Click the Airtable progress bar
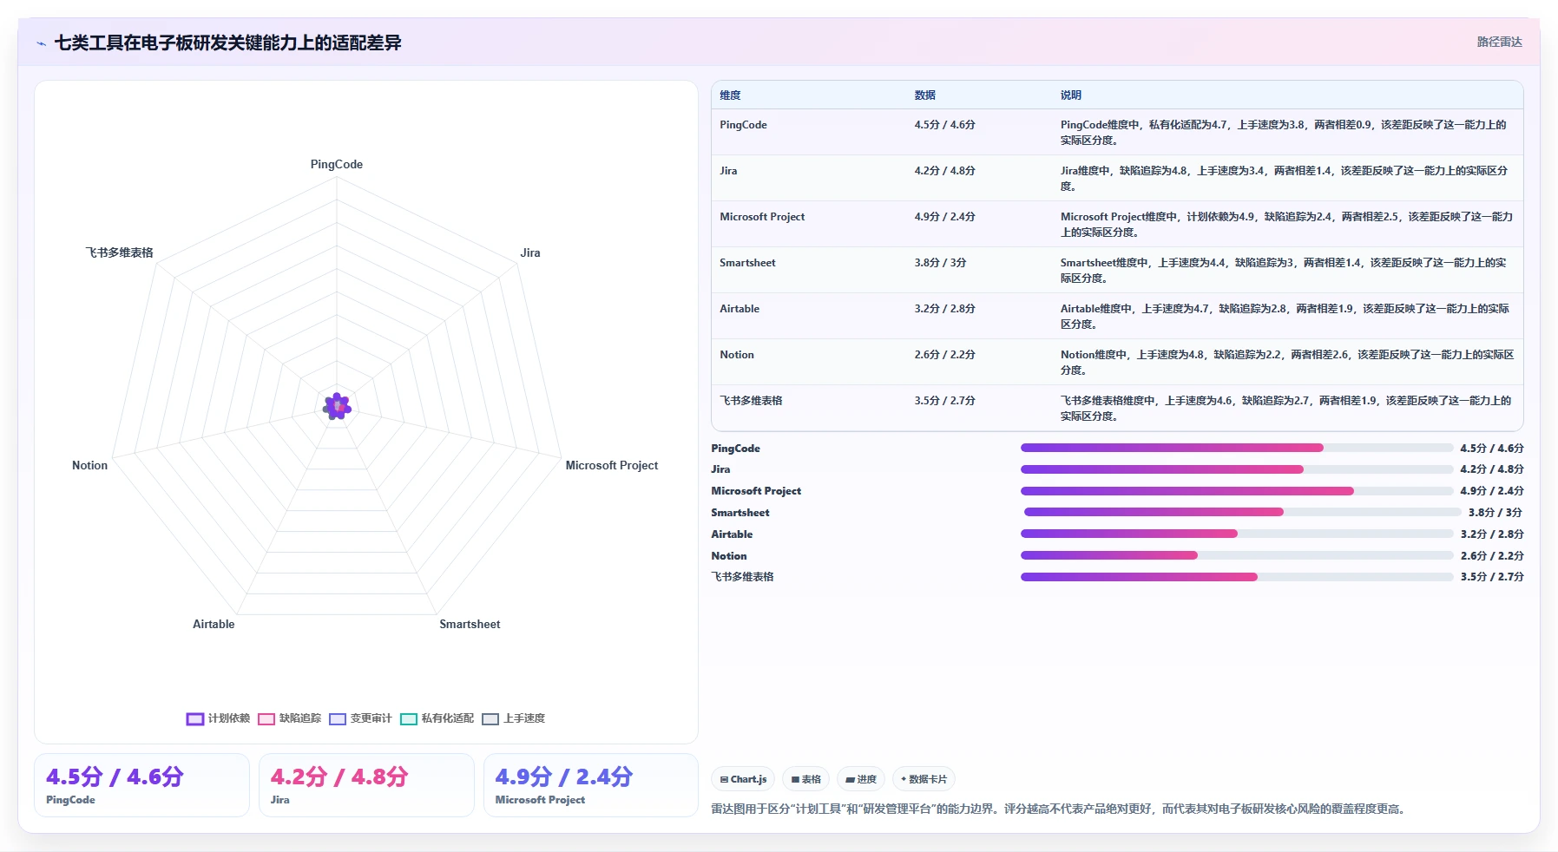Screen dimensions: 1558x852 pos(1237,534)
